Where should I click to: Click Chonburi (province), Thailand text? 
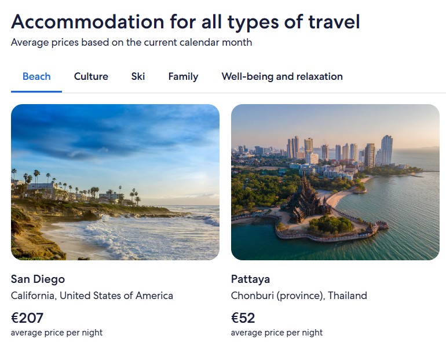(299, 296)
